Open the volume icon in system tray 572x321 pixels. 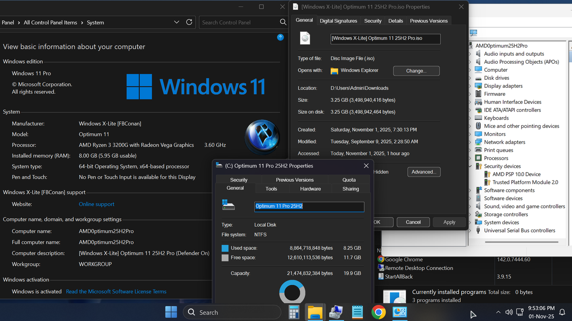pyautogui.click(x=509, y=312)
